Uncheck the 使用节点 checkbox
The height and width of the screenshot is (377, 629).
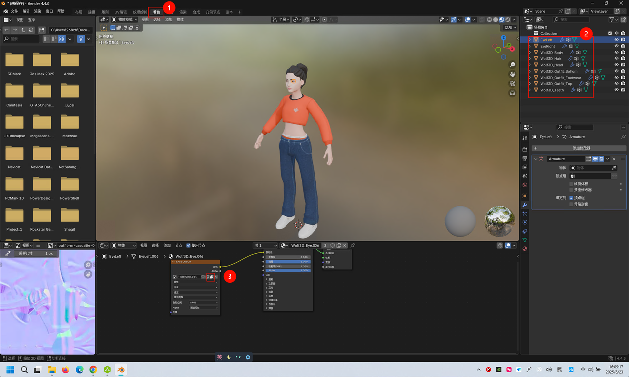click(189, 245)
